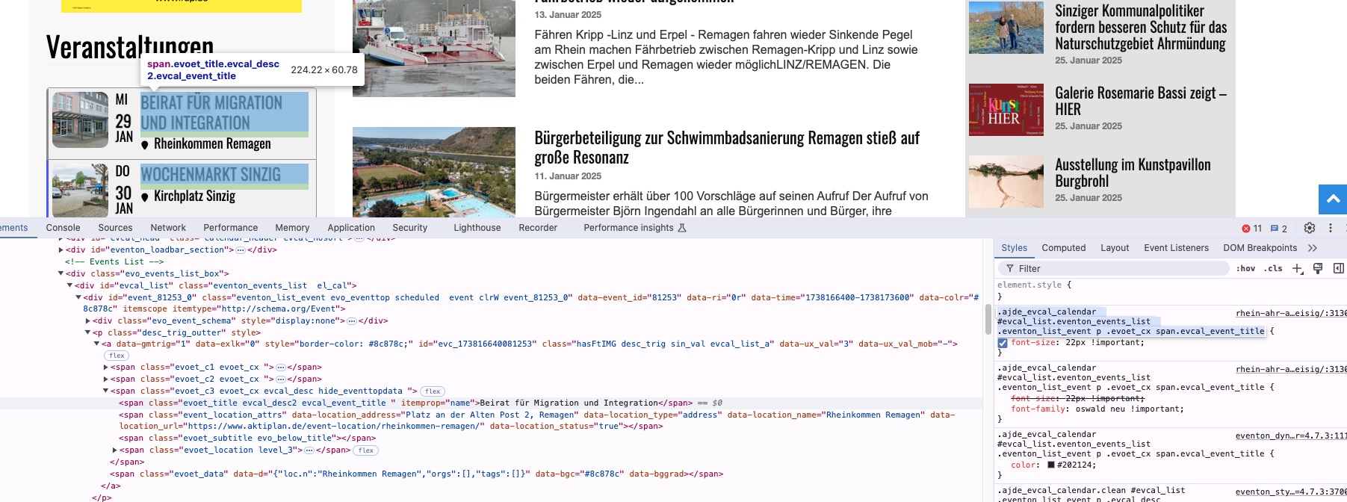Open the Event Listeners tab

1176,248
